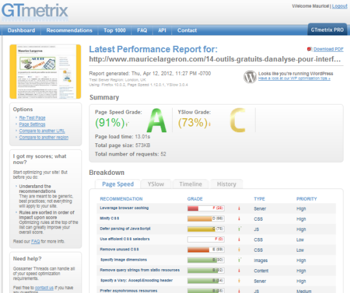This screenshot has width=350, height=293.
Task: Click the PRIORITY column header
Action: coord(307,199)
